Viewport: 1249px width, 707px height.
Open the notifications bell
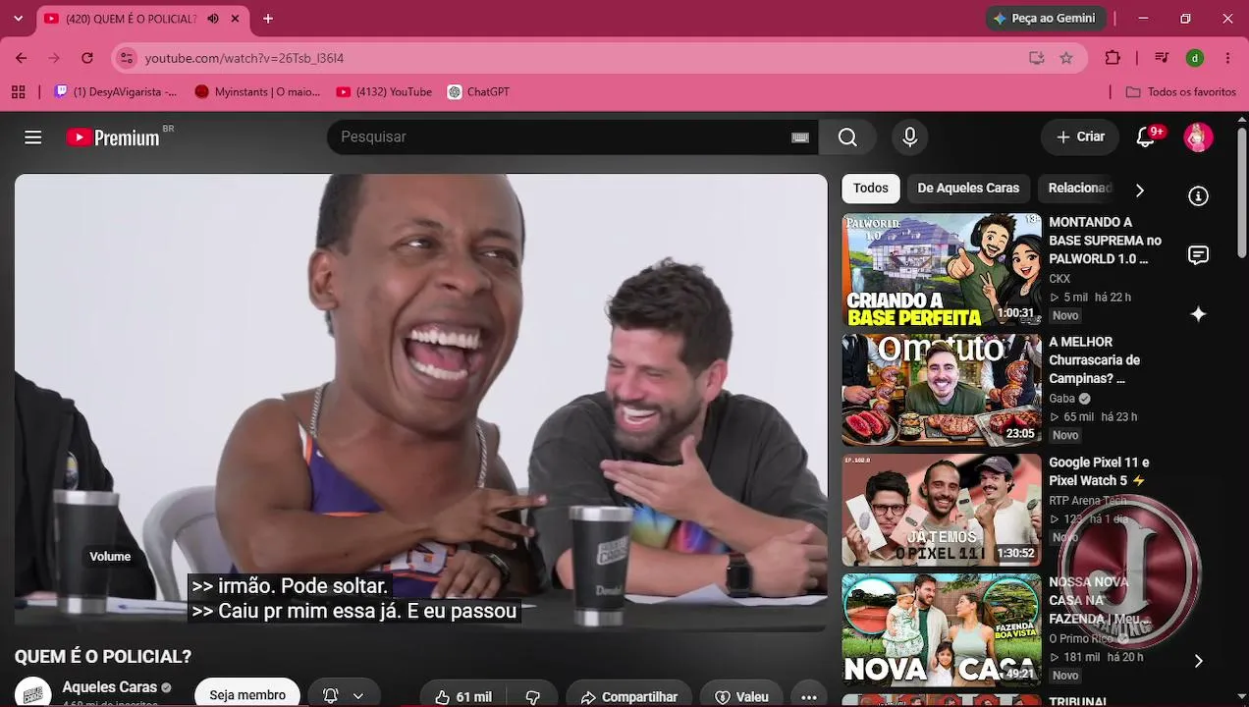(x=1145, y=137)
